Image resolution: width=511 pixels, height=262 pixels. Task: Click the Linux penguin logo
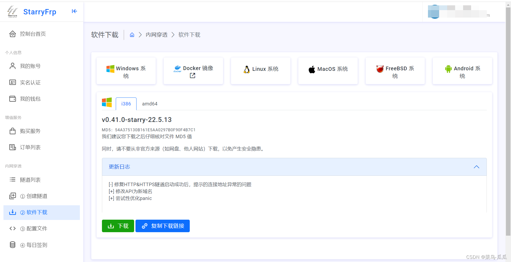247,69
